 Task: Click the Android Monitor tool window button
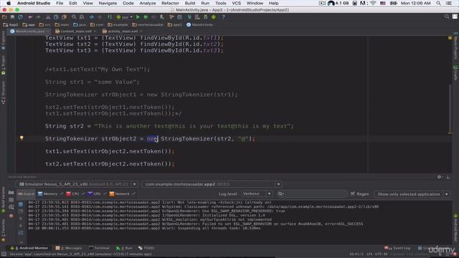click(29, 248)
